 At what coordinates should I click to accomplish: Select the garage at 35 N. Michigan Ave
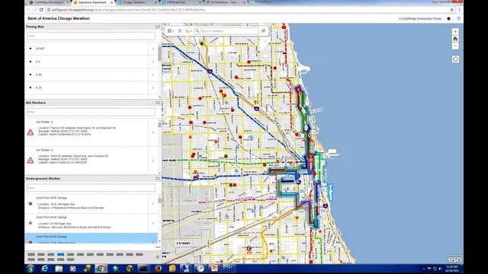(86, 204)
